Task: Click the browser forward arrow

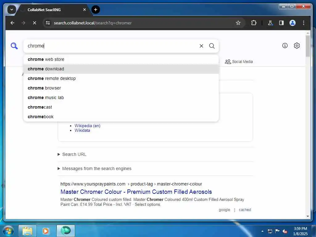Action: pyautogui.click(x=23, y=23)
